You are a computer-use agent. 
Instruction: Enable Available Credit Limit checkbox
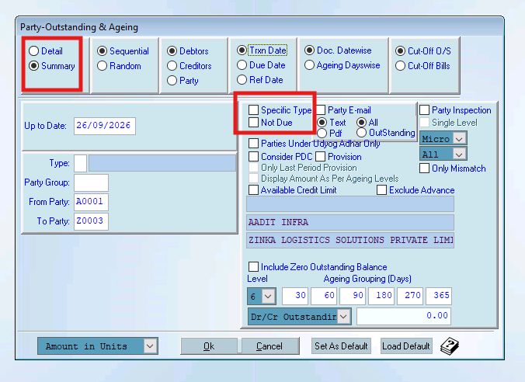coord(253,189)
